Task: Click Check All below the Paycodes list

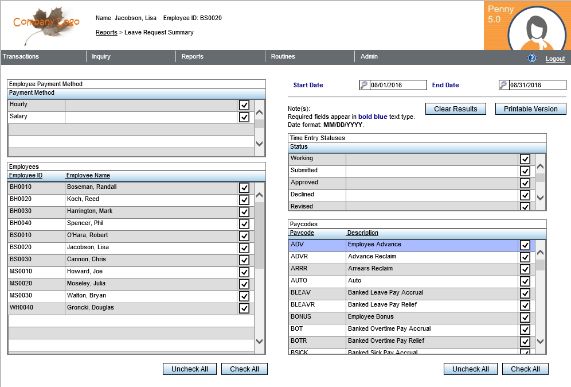Action: (525, 369)
